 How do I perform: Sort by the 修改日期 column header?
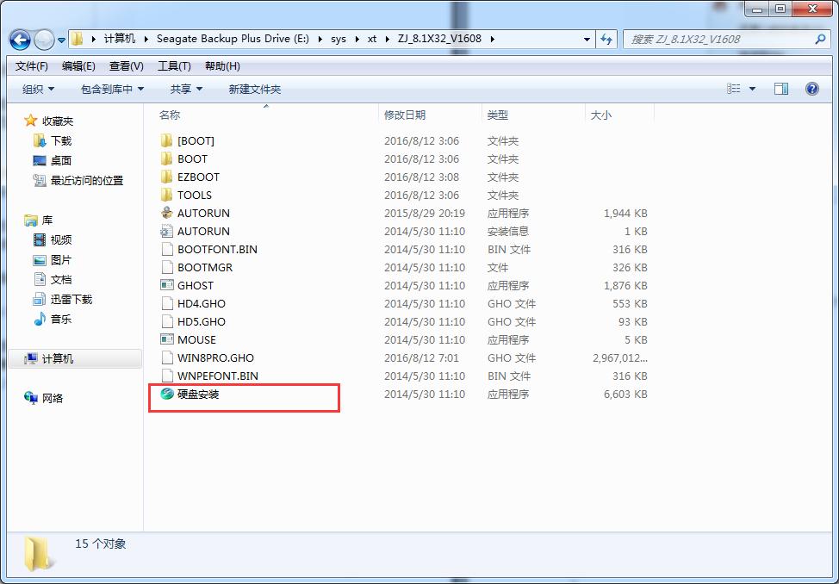(405, 115)
